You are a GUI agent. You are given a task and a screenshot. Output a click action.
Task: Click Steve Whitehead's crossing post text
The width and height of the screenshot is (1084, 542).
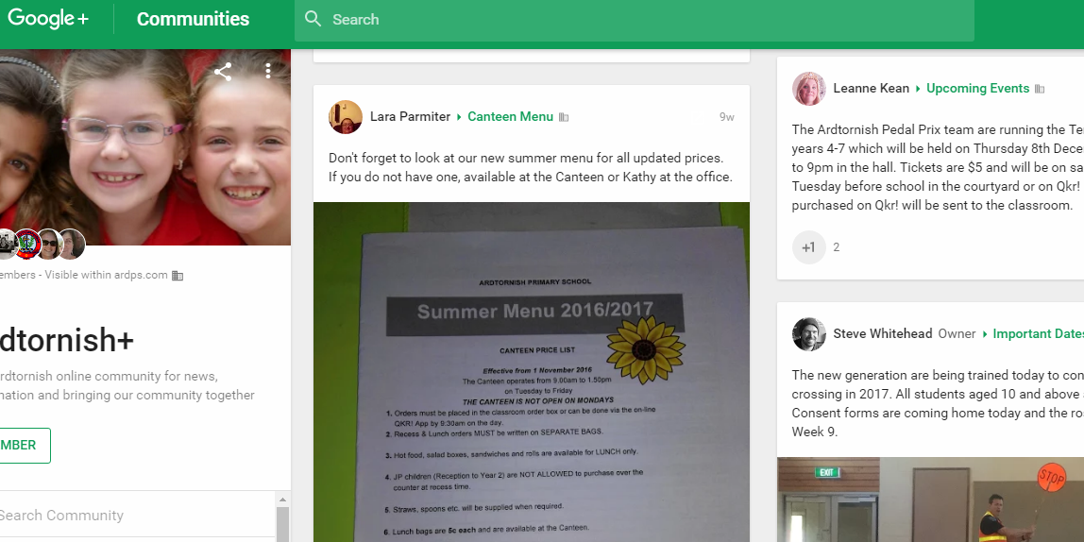tap(938, 404)
